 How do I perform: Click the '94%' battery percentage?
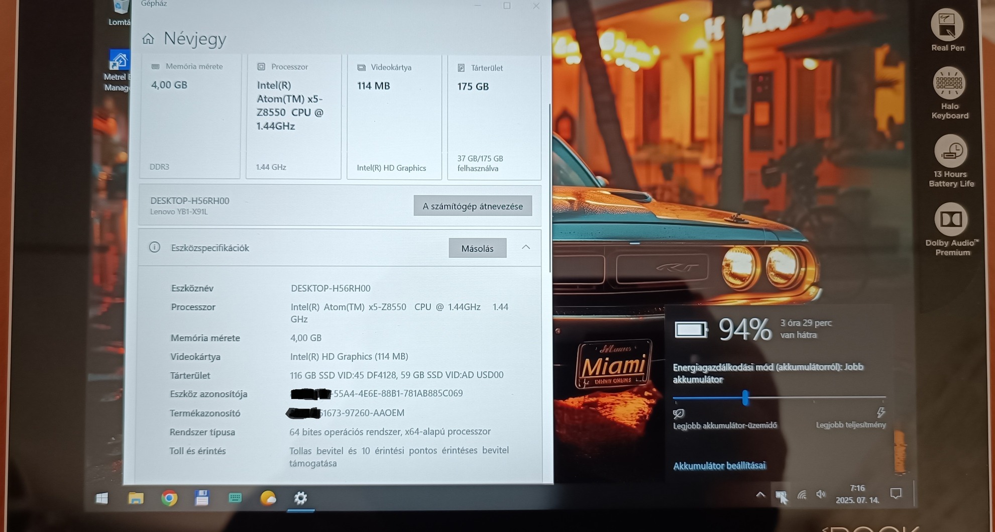tap(745, 330)
